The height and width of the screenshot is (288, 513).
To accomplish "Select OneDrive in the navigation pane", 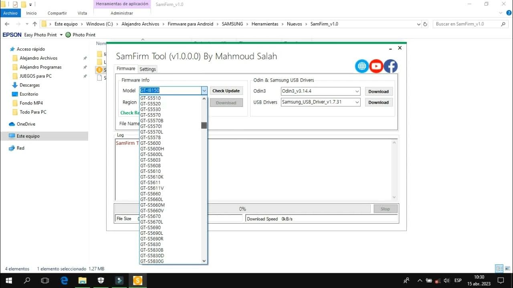I will click(x=26, y=124).
